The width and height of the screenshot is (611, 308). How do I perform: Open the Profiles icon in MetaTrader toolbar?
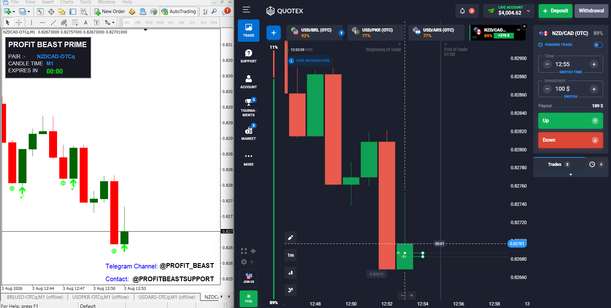tap(22, 11)
